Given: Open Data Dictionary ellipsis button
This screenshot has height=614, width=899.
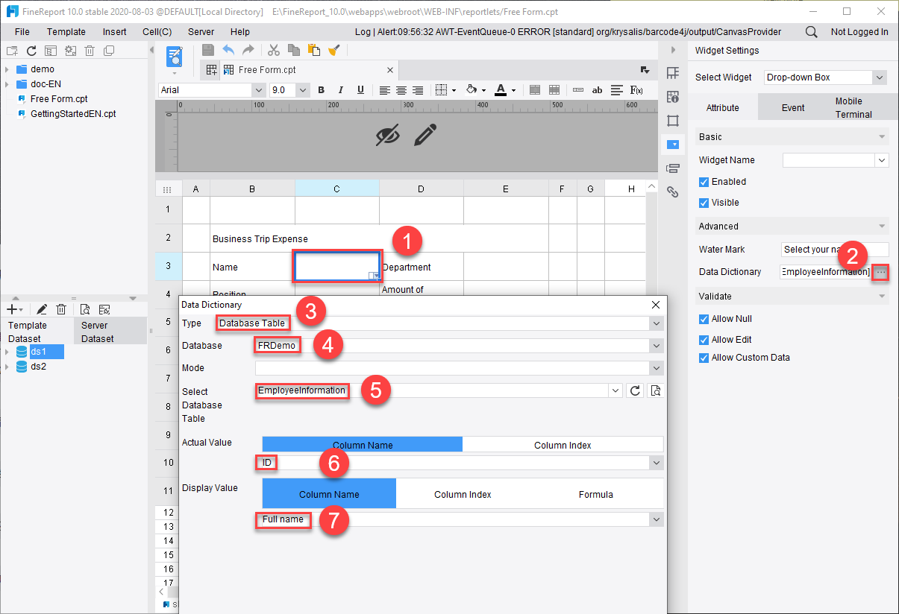Looking at the screenshot, I should tap(881, 272).
